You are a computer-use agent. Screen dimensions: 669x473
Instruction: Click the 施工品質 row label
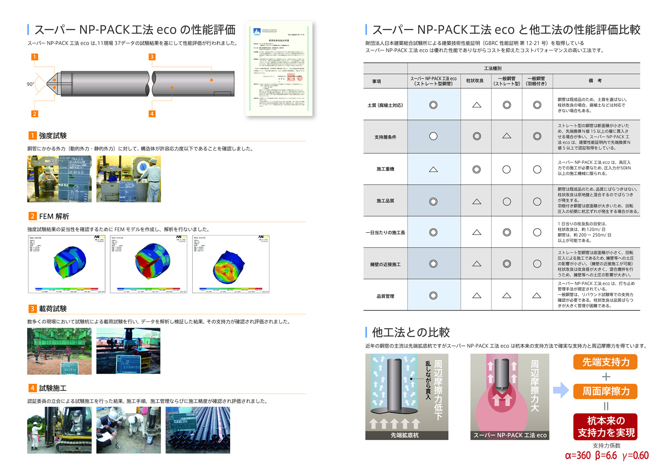click(x=385, y=201)
